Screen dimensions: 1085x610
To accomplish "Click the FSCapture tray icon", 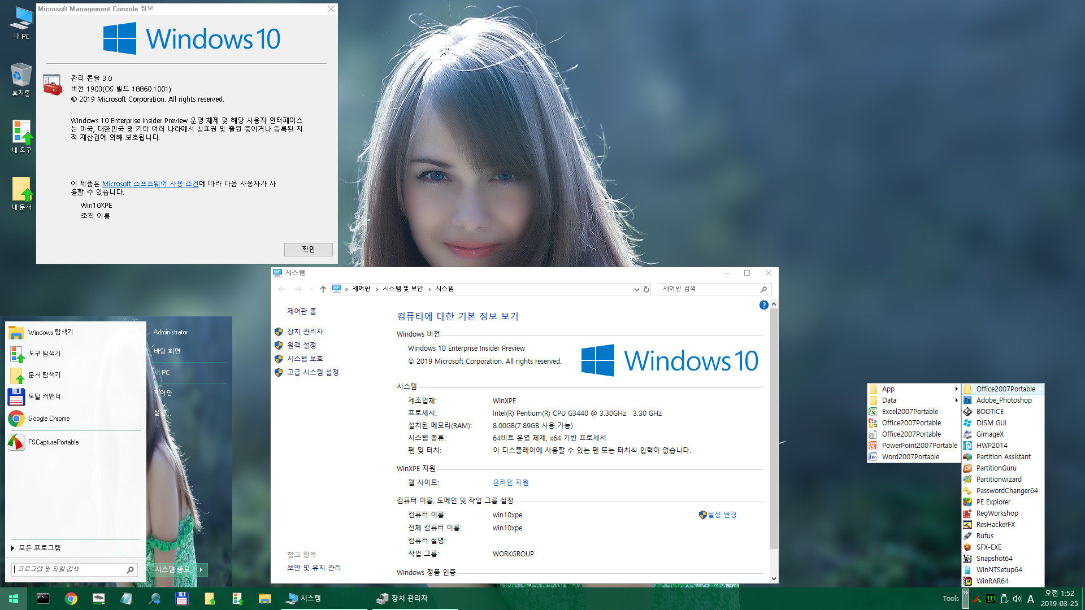I will (x=977, y=599).
